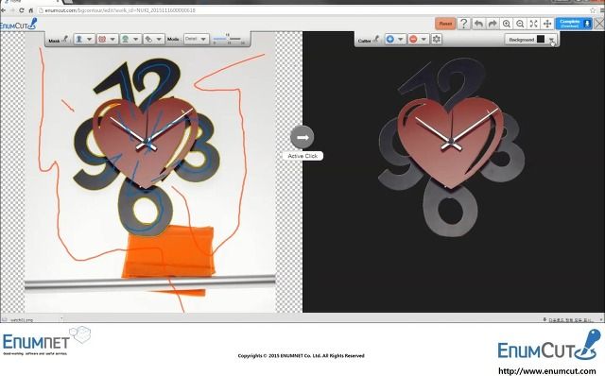Click the blue Complete download button
The image size is (605, 376).
[574, 24]
